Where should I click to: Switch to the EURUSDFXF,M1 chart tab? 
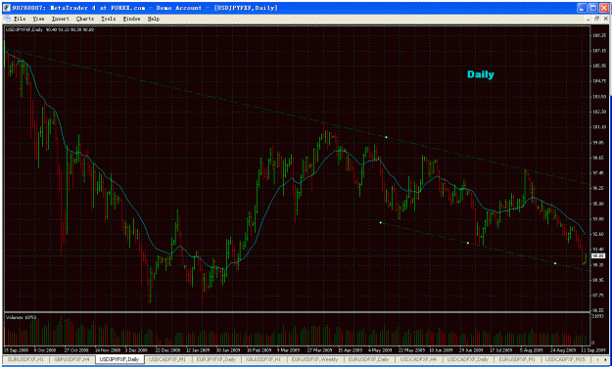517,359
